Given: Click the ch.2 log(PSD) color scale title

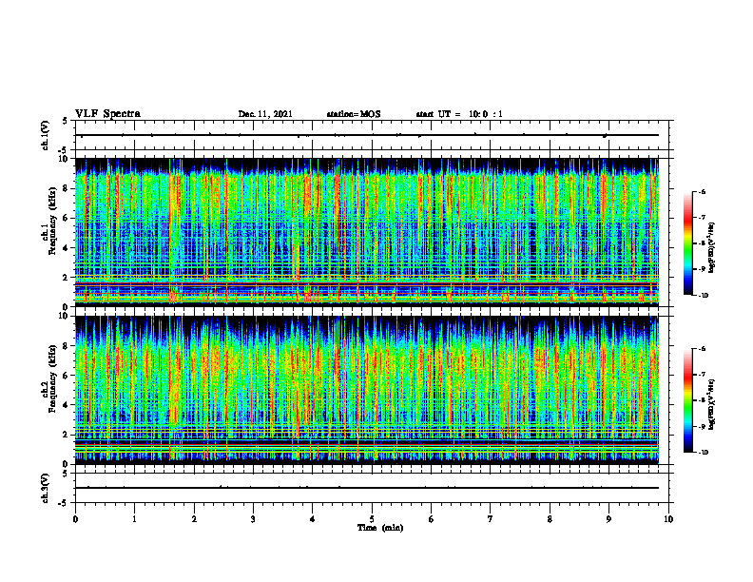Looking at the screenshot, I should pos(712,405).
